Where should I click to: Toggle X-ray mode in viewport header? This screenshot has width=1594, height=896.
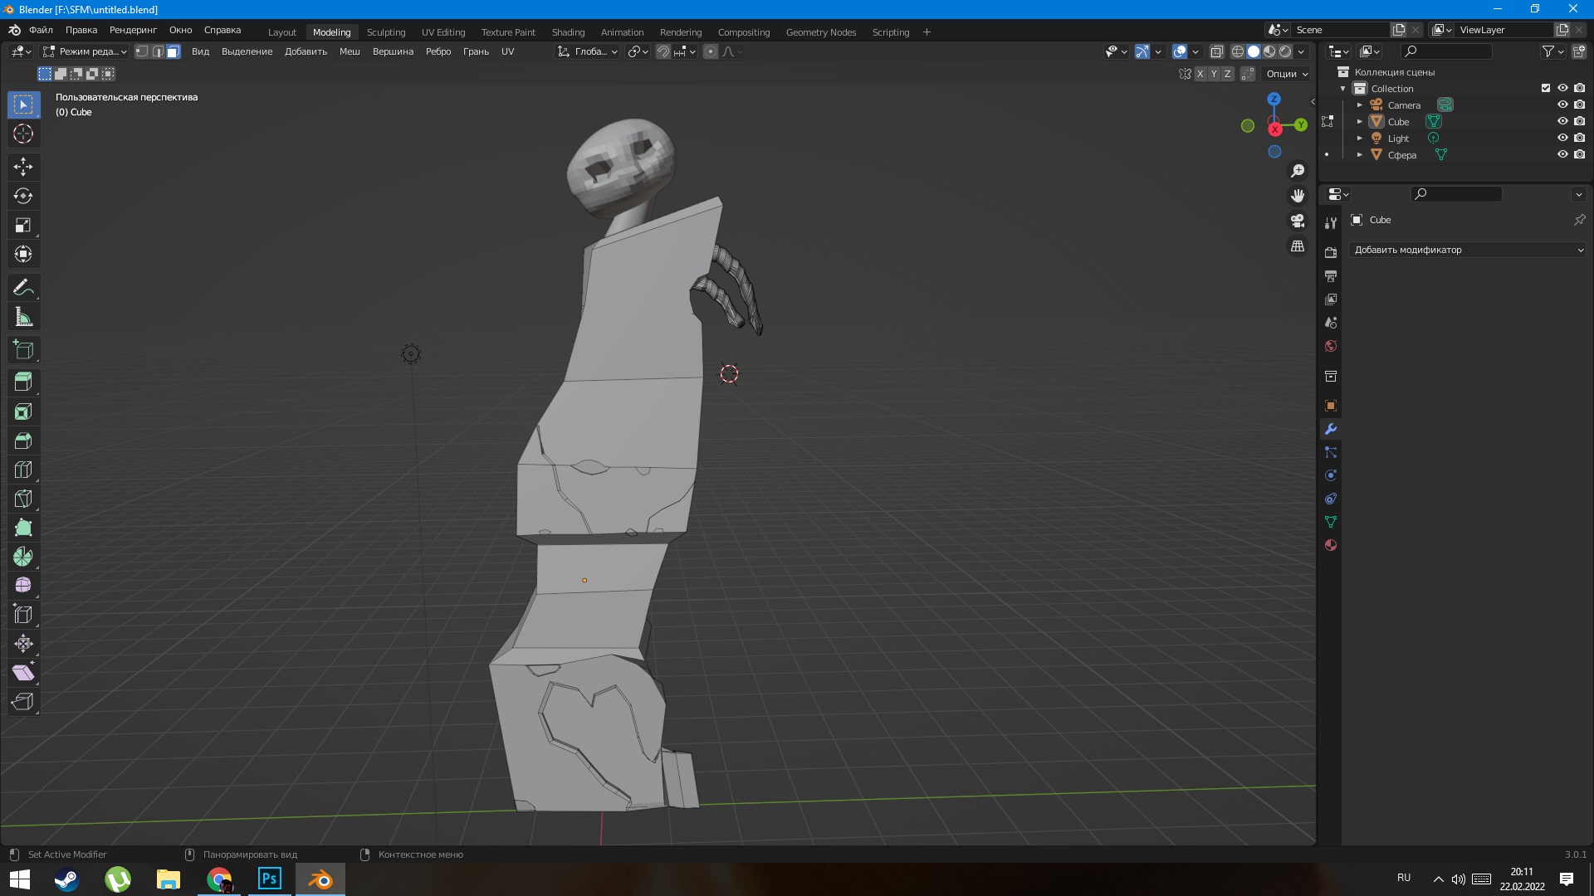pos(1217,51)
